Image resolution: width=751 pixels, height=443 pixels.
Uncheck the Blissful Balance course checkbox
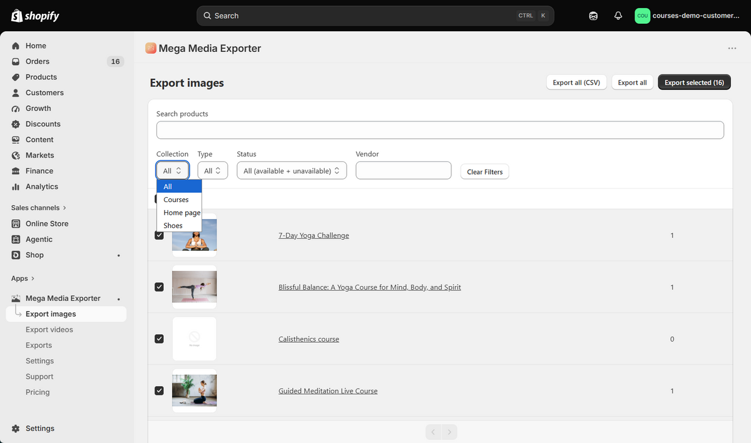(159, 287)
